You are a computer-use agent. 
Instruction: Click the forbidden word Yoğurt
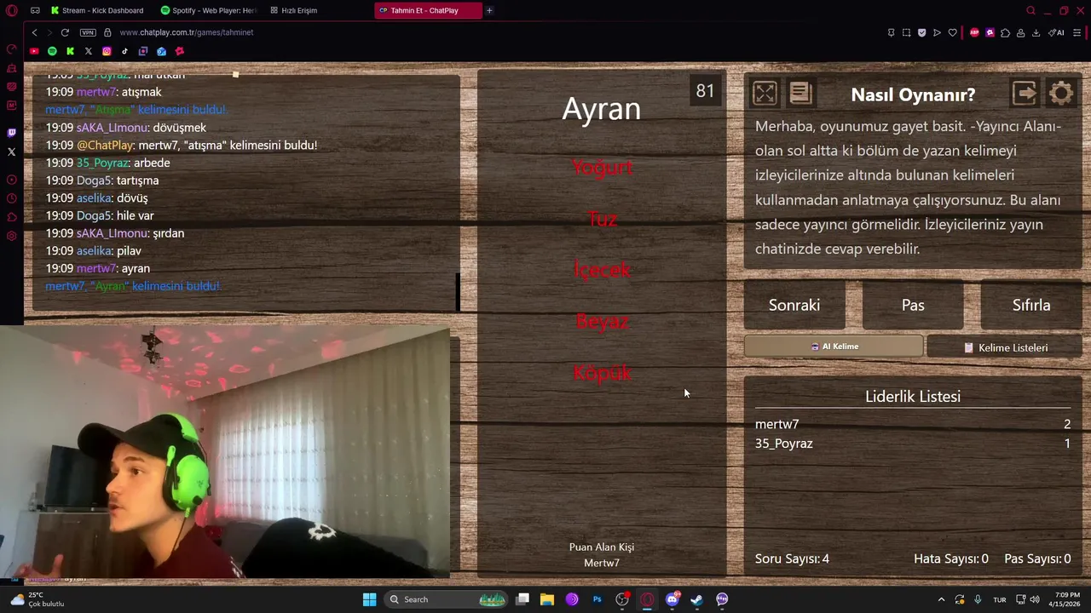[x=602, y=168]
